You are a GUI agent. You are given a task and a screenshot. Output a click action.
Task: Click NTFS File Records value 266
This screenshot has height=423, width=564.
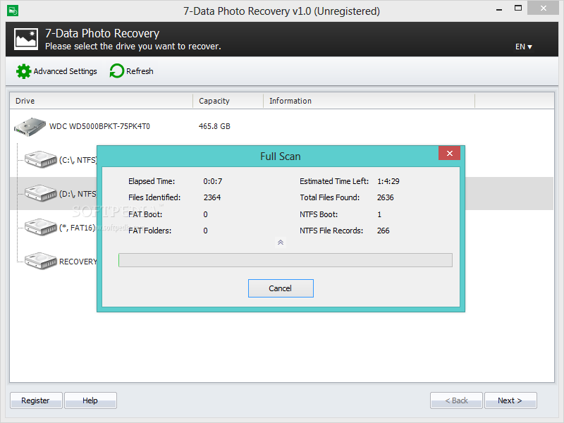click(383, 231)
